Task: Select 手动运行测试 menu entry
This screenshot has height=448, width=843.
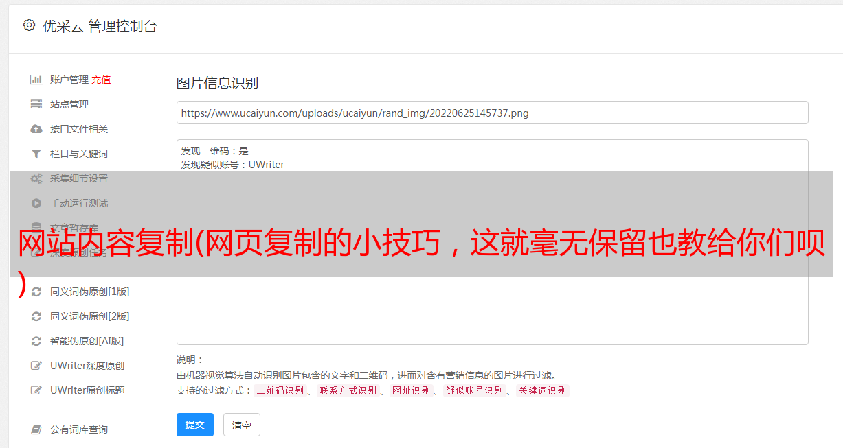Action: point(79,203)
